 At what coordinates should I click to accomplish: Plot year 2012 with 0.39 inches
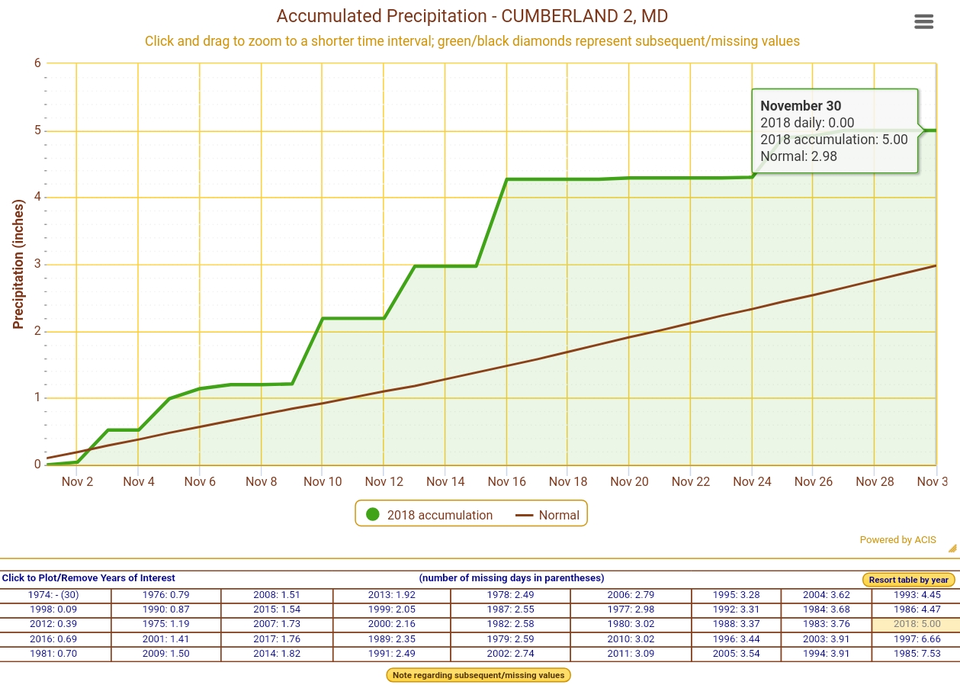tap(53, 624)
